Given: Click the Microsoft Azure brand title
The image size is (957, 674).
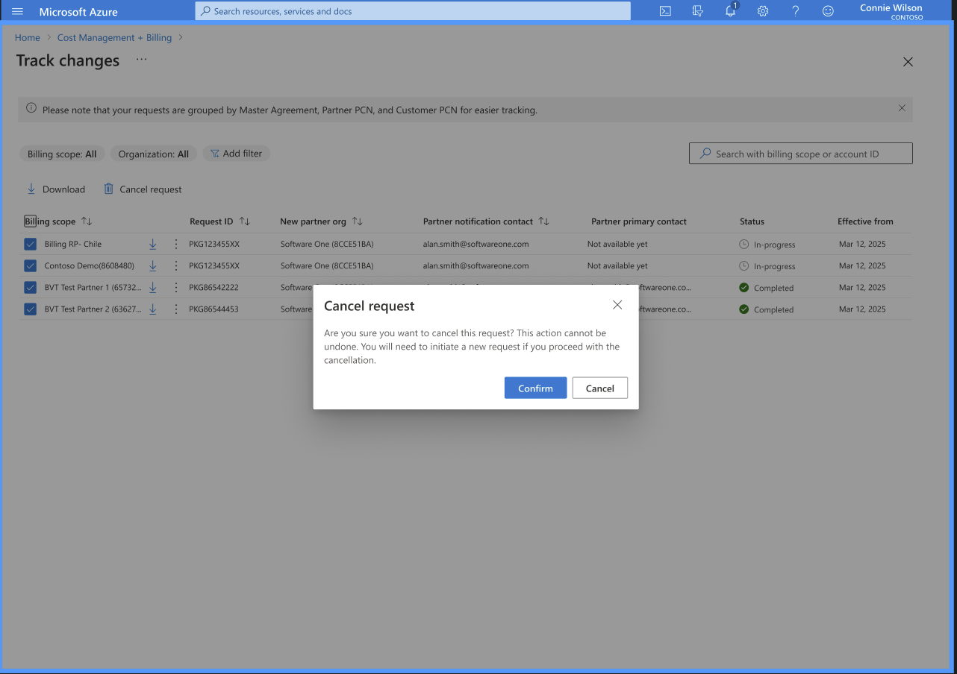Looking at the screenshot, I should [x=78, y=11].
